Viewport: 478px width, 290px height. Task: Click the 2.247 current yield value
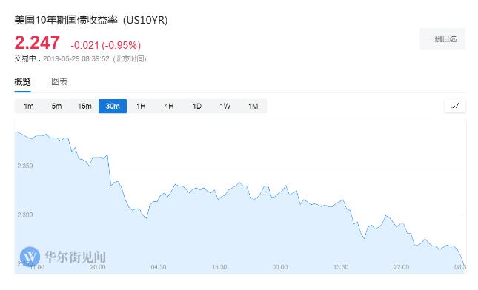pos(37,42)
